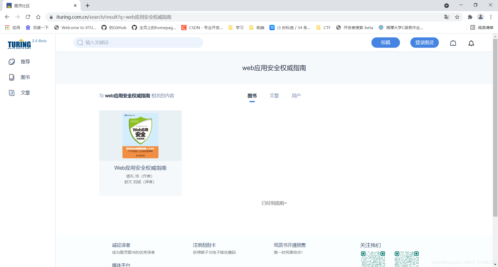The height and width of the screenshot is (267, 498).
Task: Expand the CTF bookmark folder
Action: pyautogui.click(x=323, y=28)
